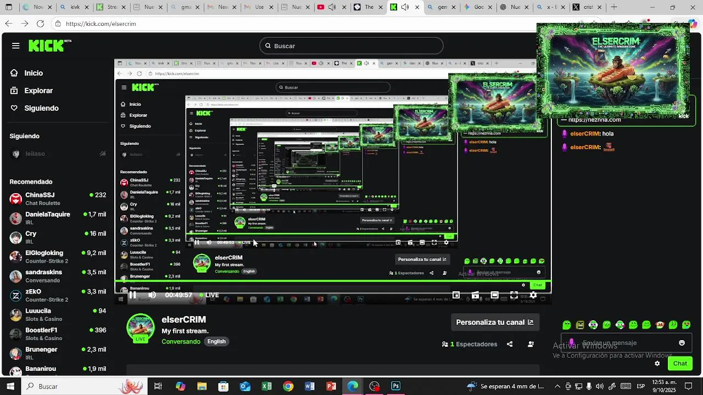
Task: Click the follow/user icon next to share
Action: 531,344
